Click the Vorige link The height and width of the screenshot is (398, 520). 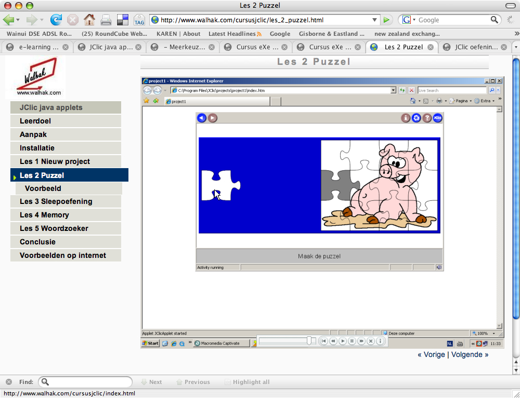(x=431, y=354)
